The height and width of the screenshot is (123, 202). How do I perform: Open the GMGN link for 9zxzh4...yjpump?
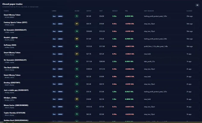(x=60, y=39)
